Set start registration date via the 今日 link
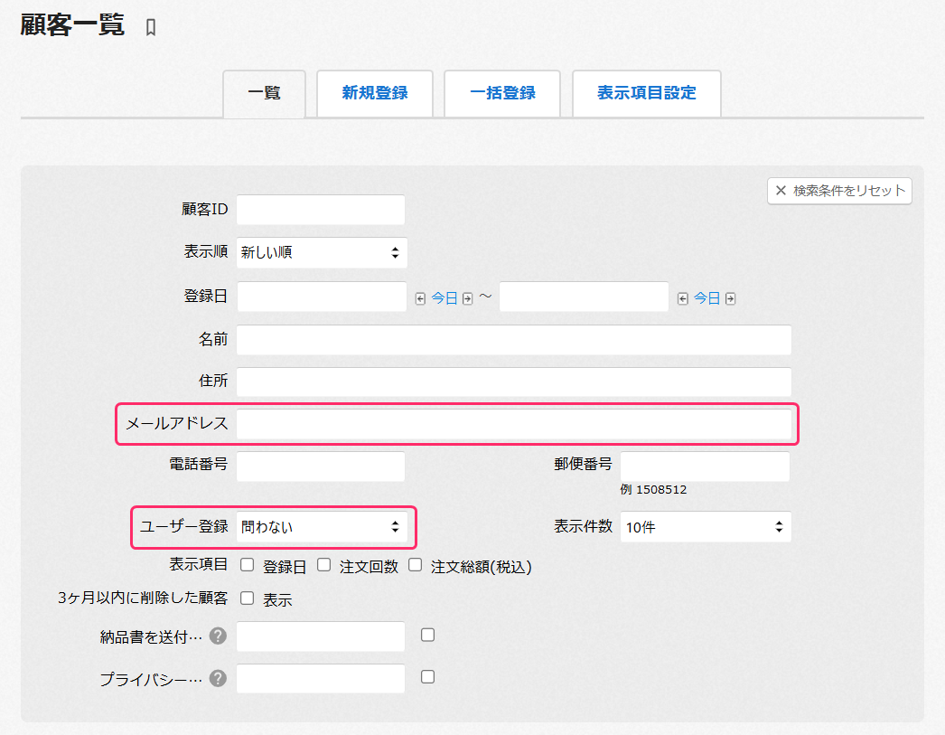The width and height of the screenshot is (945, 735). click(x=443, y=297)
